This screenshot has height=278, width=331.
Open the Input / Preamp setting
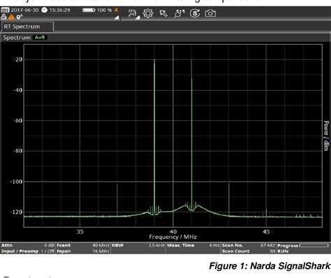click(28, 251)
